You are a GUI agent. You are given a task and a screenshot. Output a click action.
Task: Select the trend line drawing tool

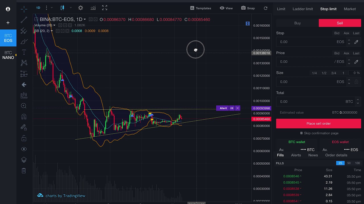[24, 20]
